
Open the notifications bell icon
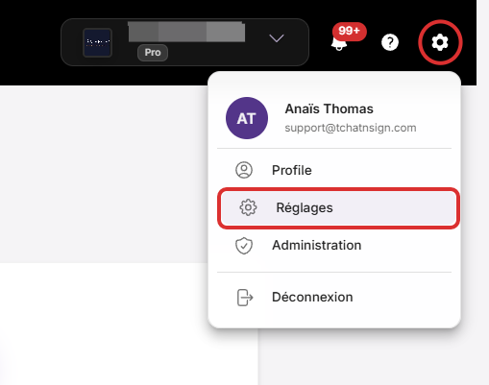coord(339,44)
